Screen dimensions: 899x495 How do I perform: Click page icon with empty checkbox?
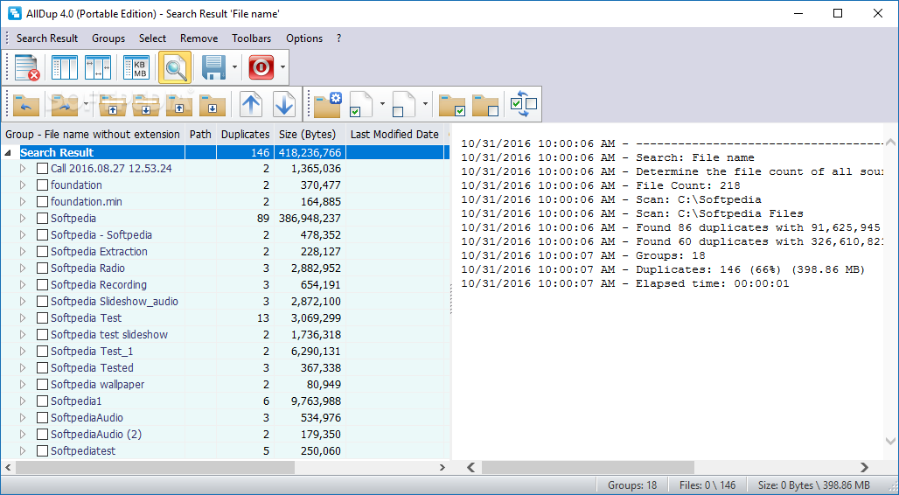(404, 104)
